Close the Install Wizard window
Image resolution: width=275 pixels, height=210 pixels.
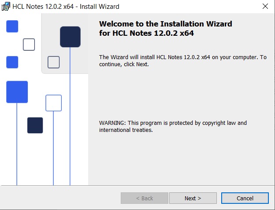[265, 7]
